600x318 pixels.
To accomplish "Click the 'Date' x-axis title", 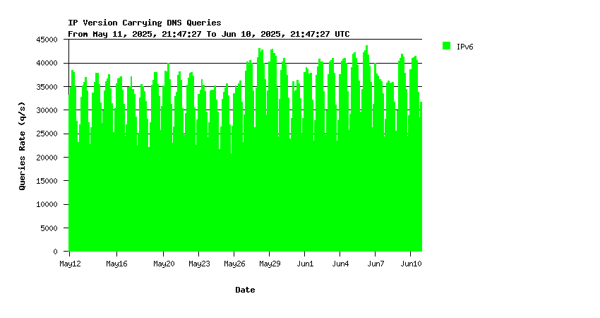I will (x=245, y=290).
